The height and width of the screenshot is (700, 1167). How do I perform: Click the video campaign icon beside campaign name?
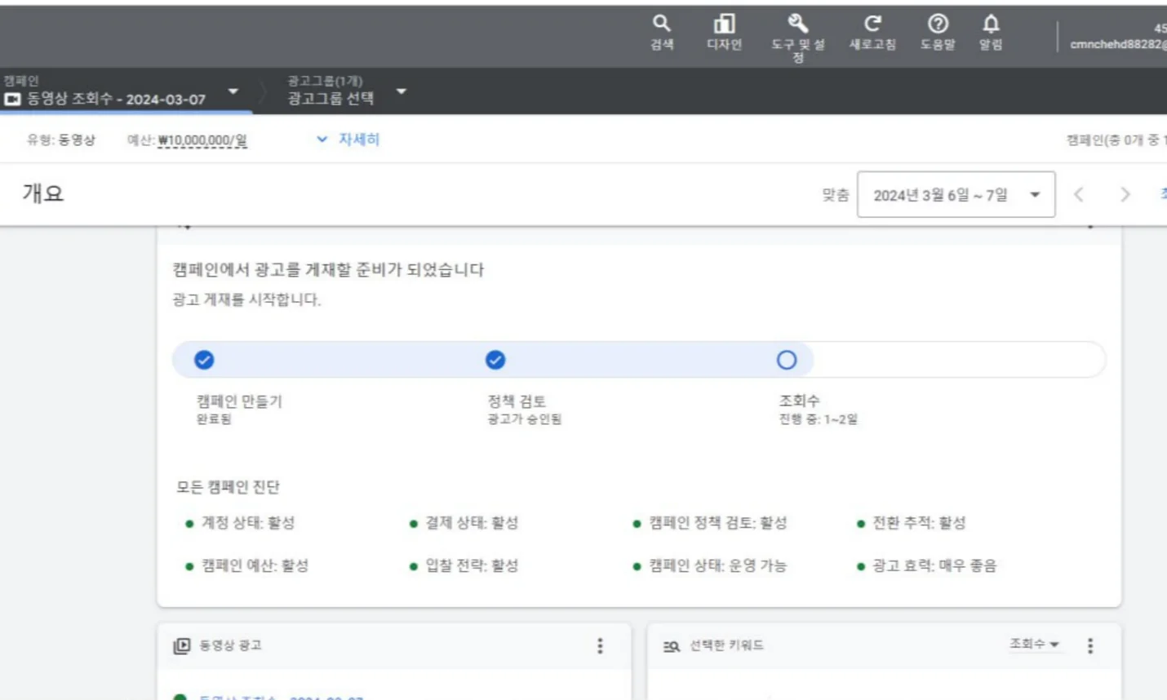pyautogui.click(x=12, y=100)
